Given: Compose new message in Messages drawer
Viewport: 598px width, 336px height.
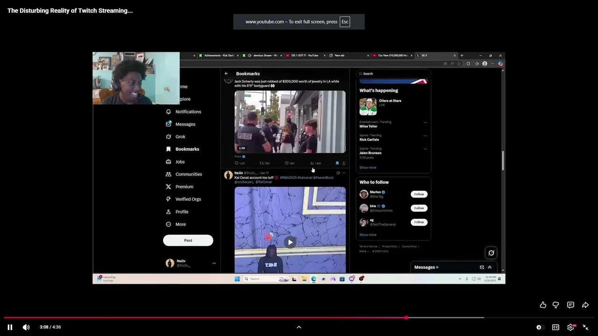Looking at the screenshot, I should click(x=482, y=267).
